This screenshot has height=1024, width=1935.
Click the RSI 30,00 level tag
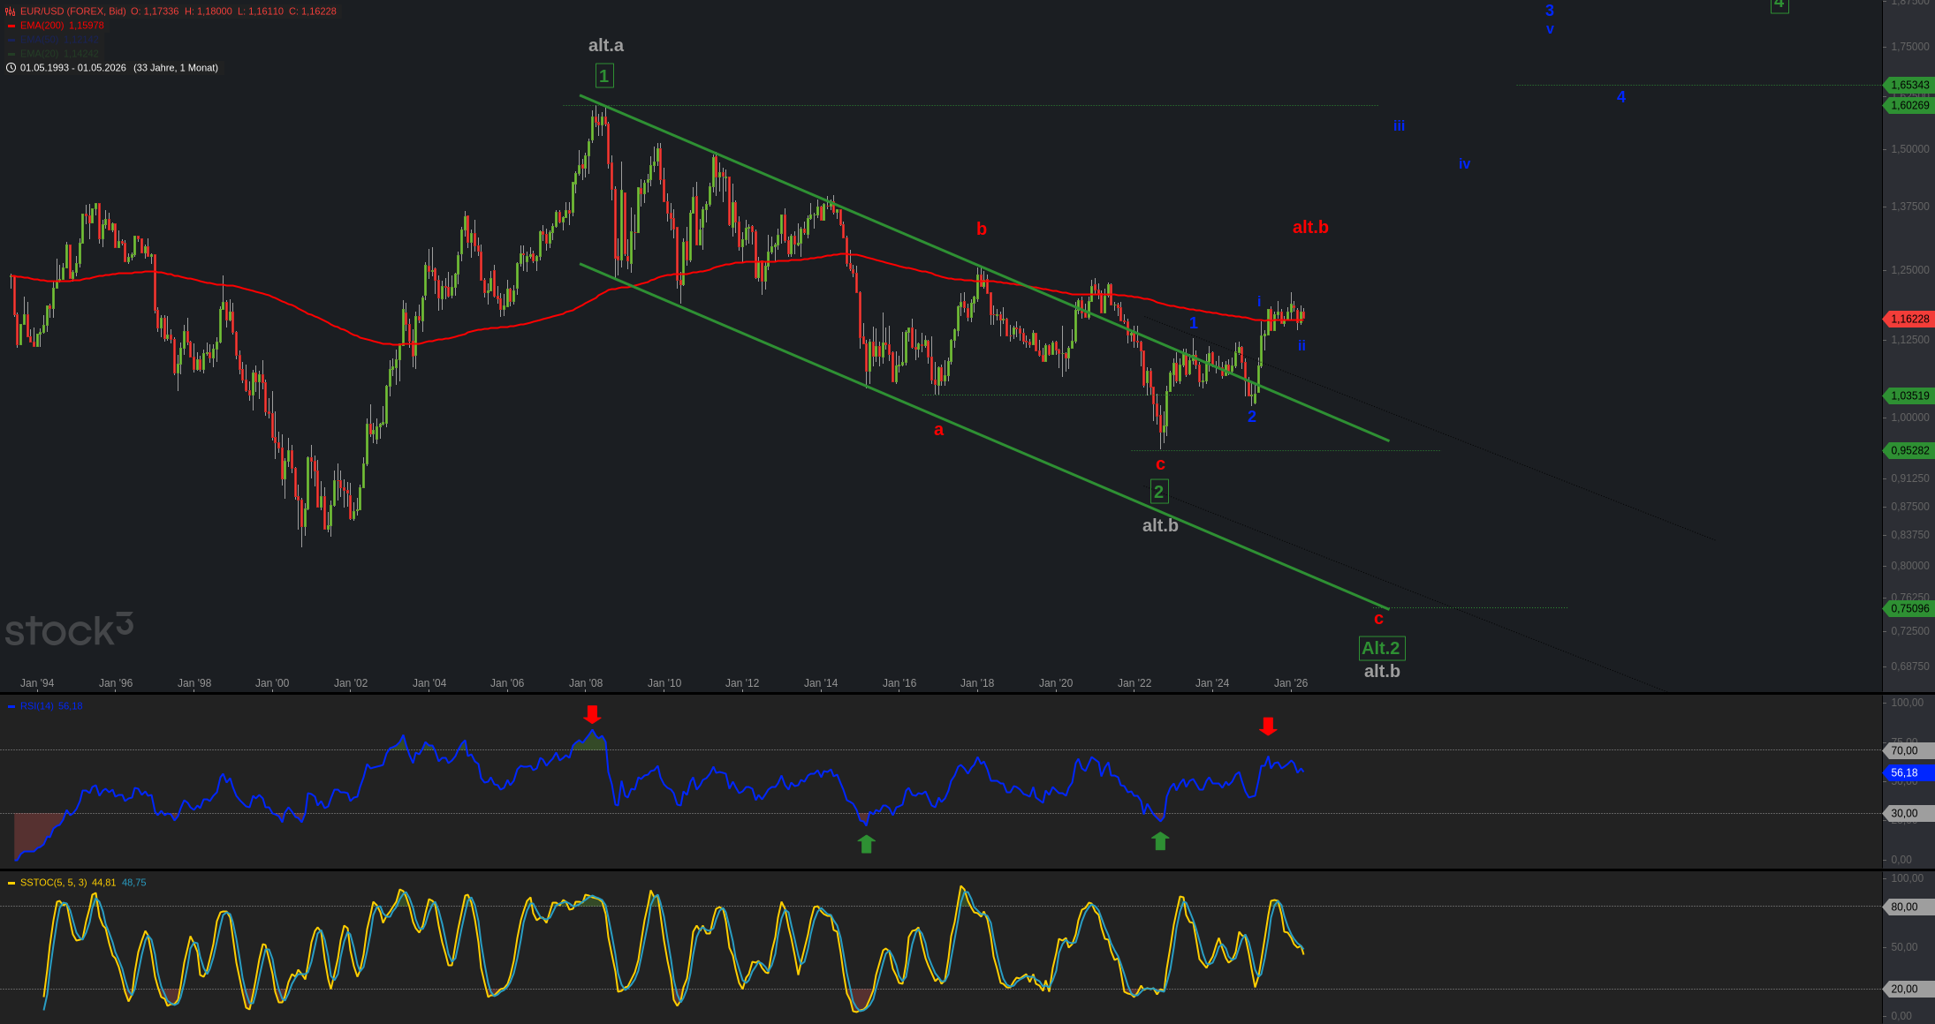click(1908, 814)
